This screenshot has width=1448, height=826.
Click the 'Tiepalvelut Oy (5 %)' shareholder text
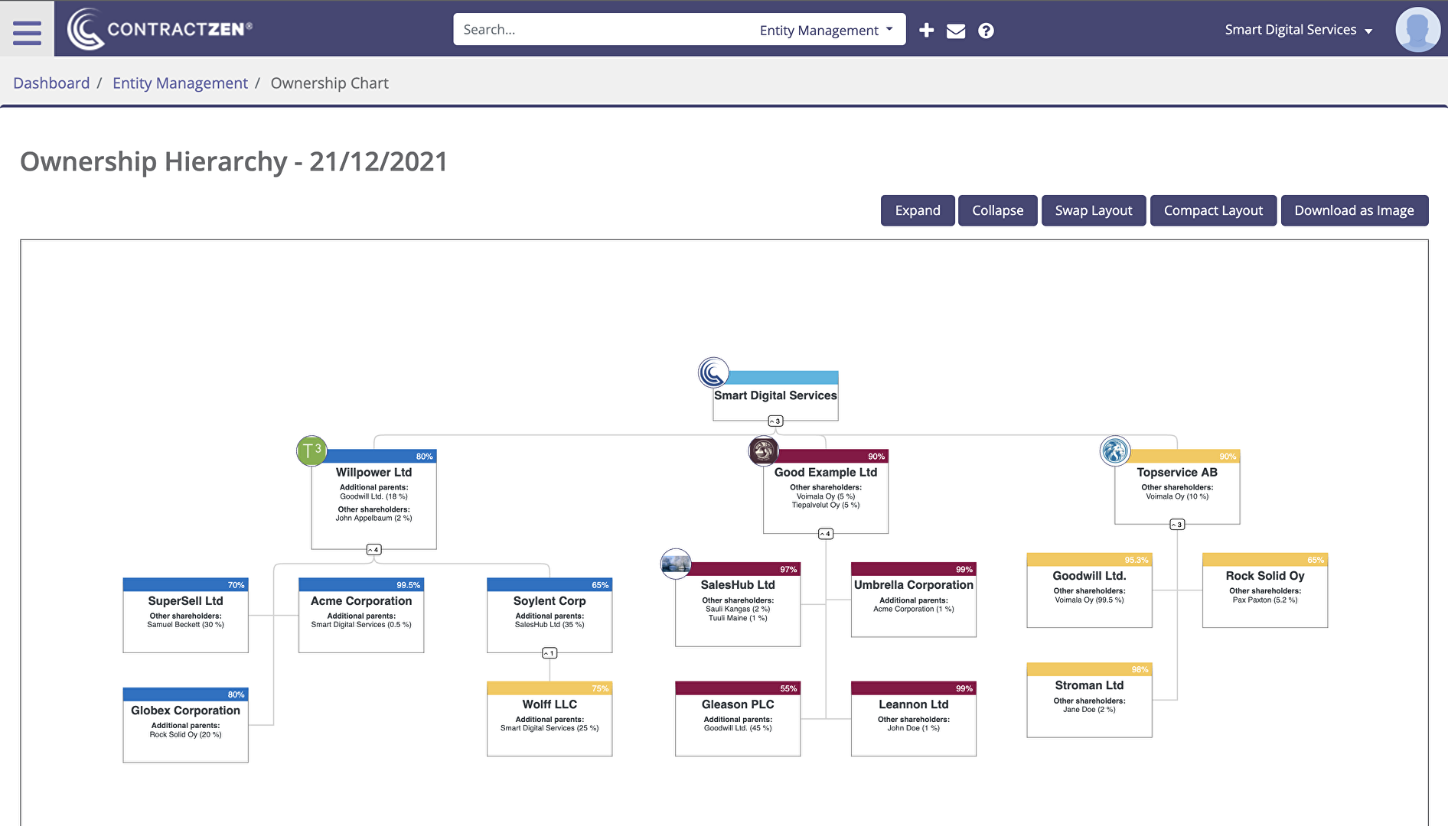coord(826,506)
